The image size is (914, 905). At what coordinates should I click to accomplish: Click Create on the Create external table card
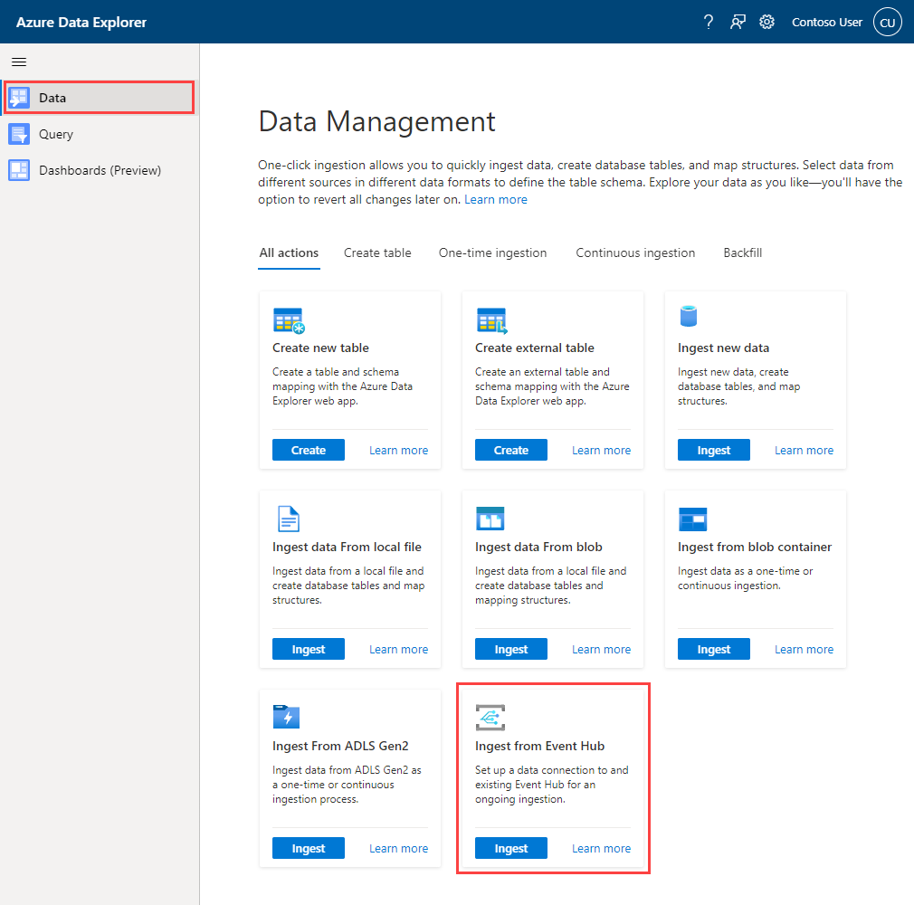pos(510,450)
